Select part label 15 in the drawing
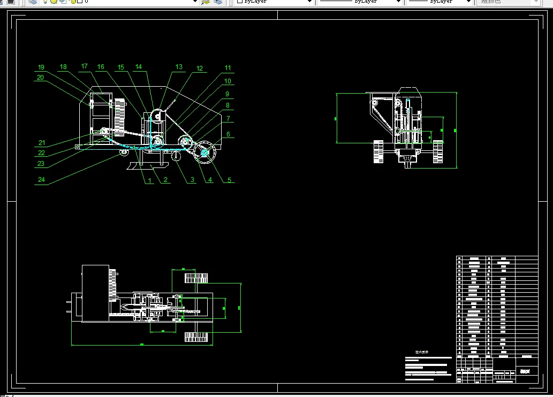Image resolution: width=553 pixels, height=397 pixels. coord(120,67)
